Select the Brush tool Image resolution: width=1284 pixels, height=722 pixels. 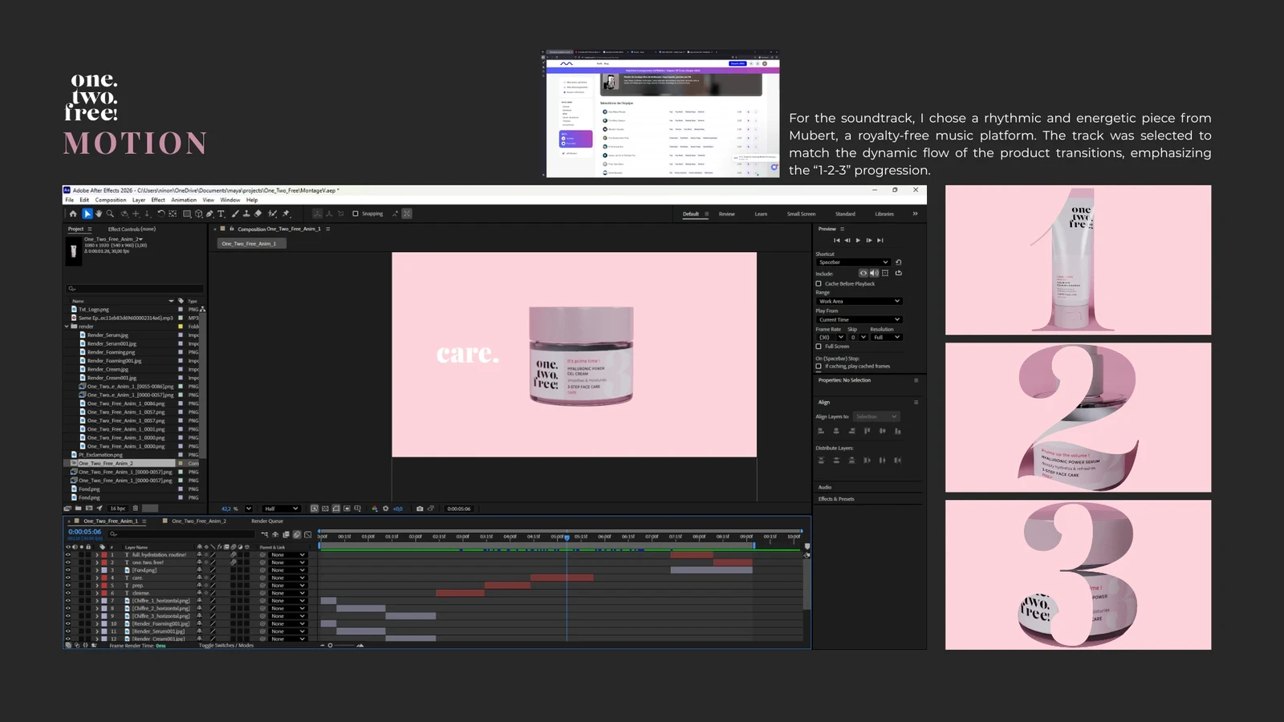point(235,214)
